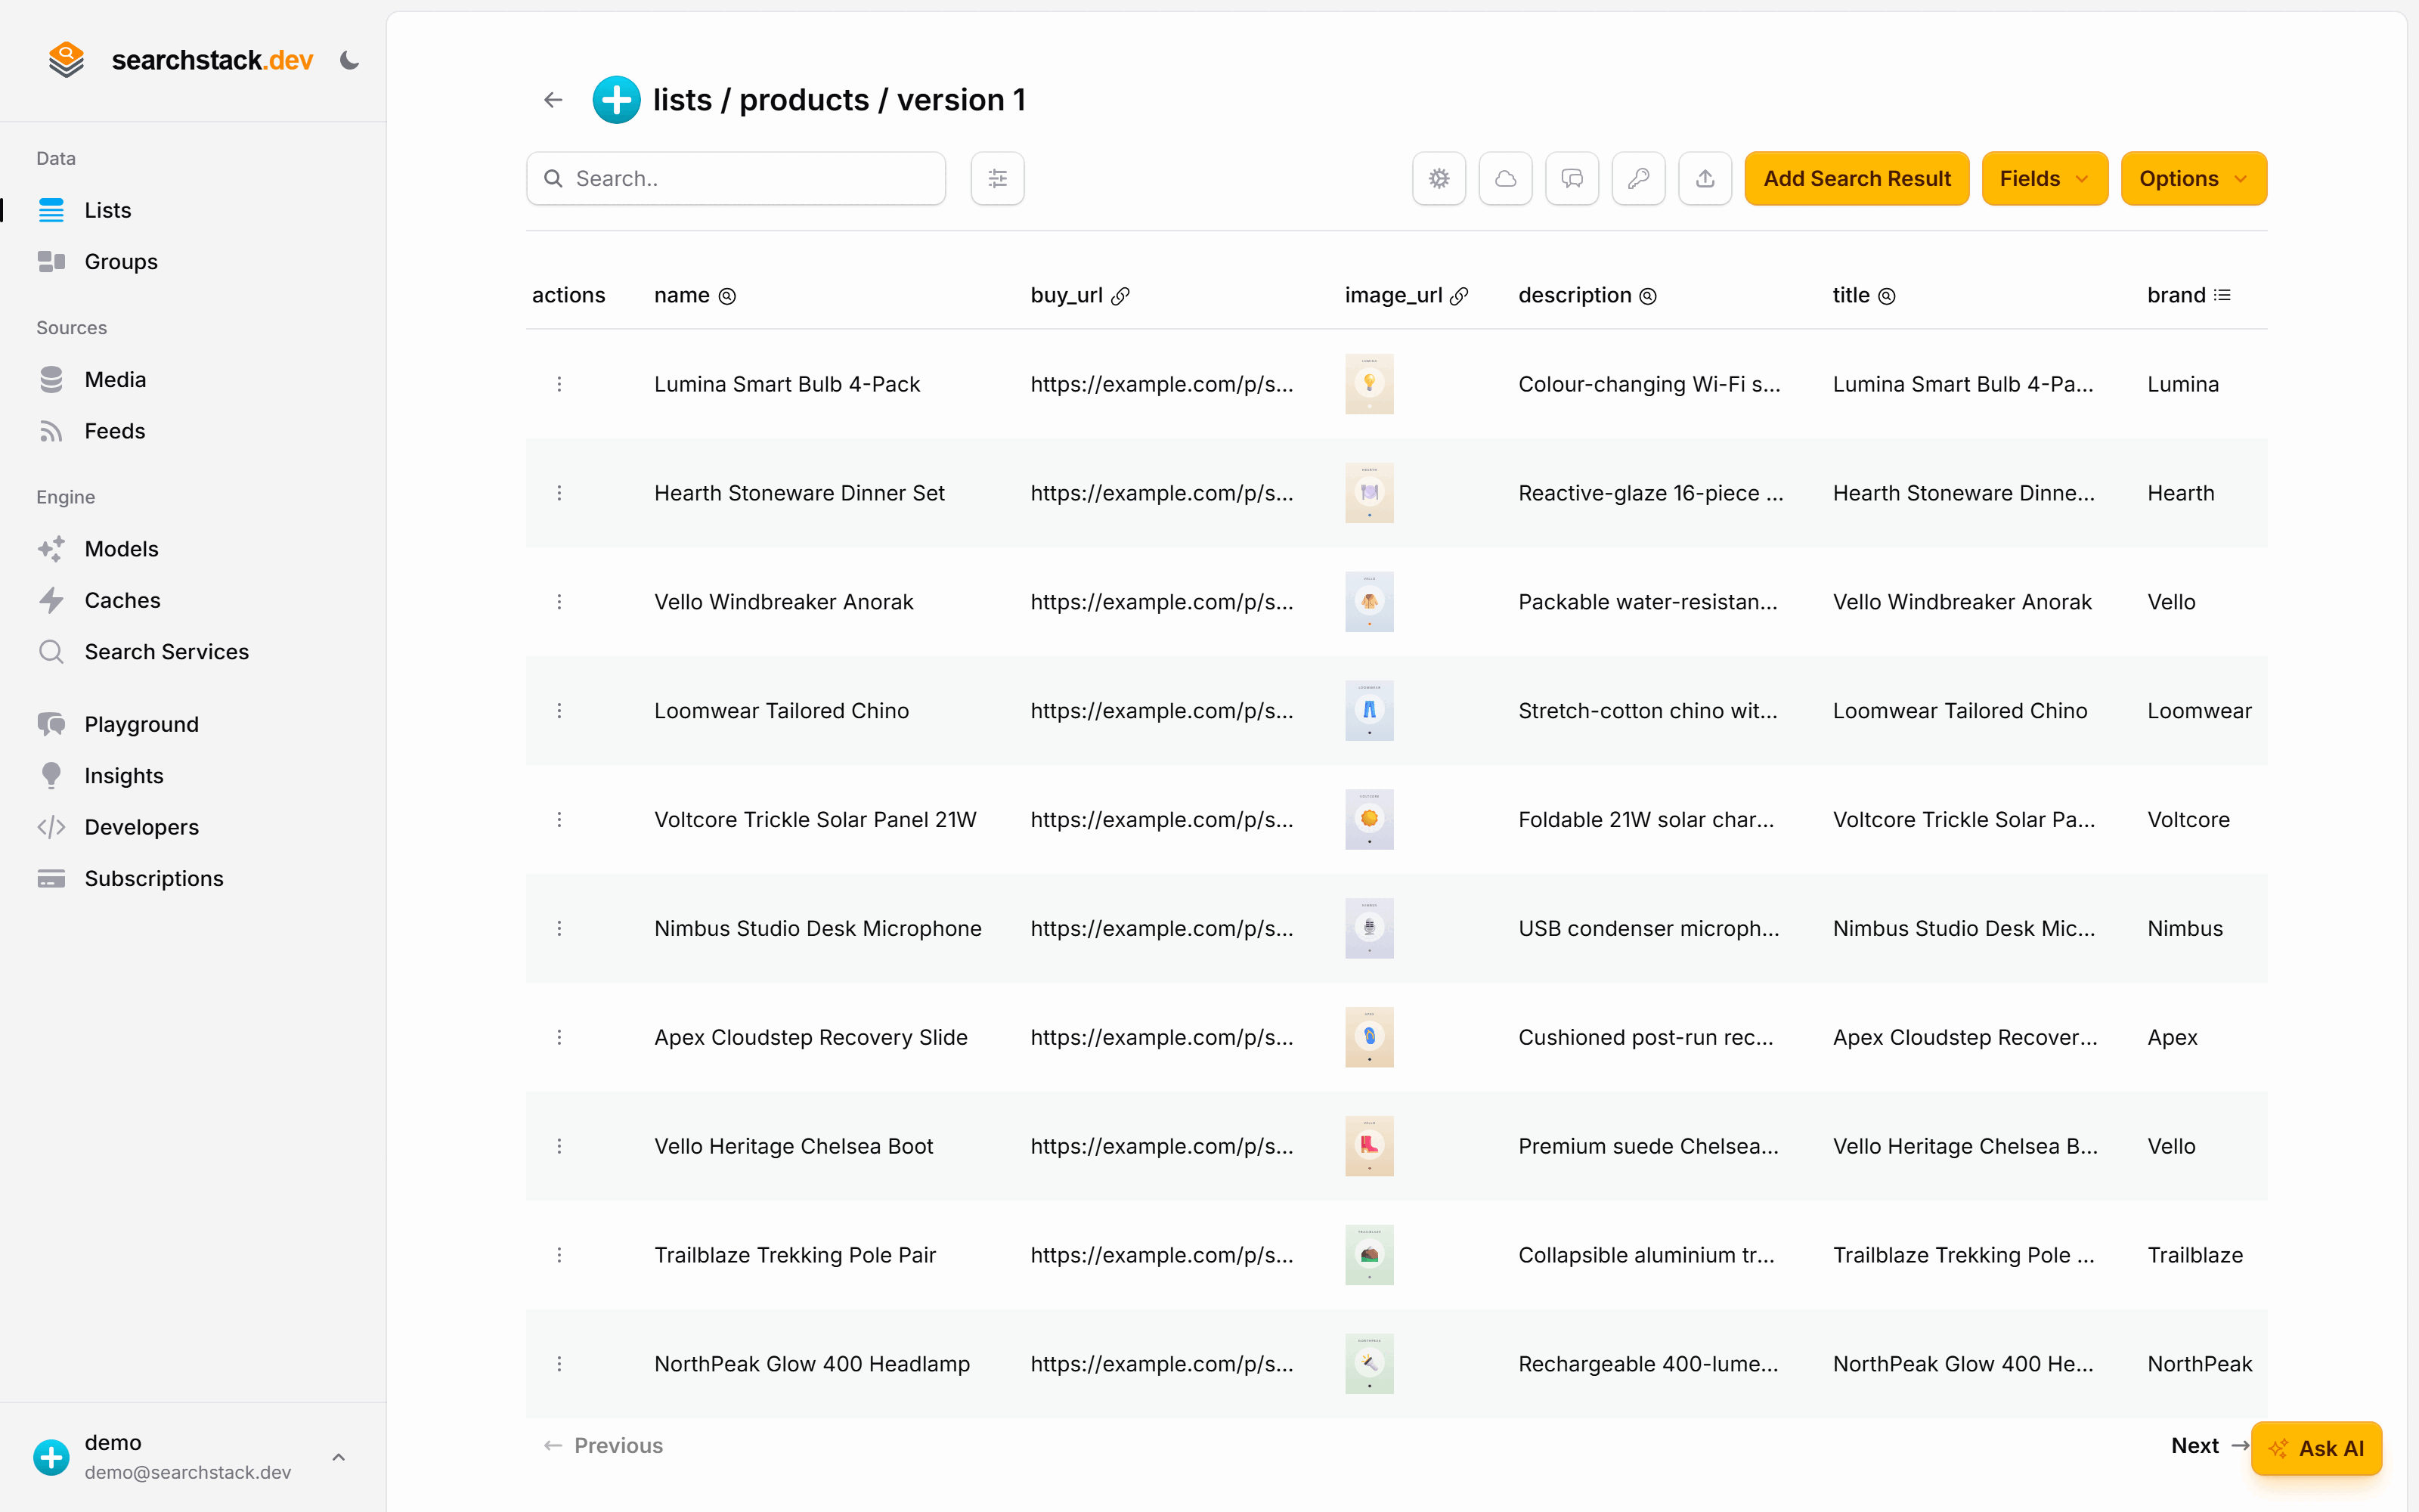This screenshot has height=1512, width=2419.
Task: Click the Vello Windbreaker Anorak image thumbnail
Action: pyautogui.click(x=1370, y=602)
